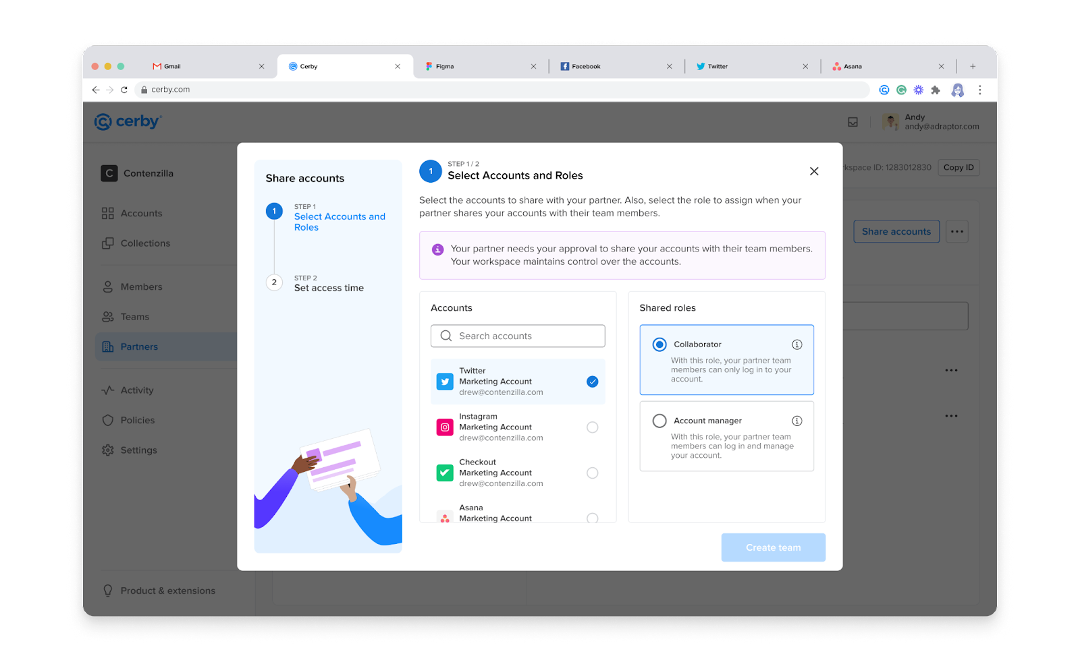This screenshot has height=662, width=1080.
Task: Click the Search accounts field
Action: pos(518,336)
